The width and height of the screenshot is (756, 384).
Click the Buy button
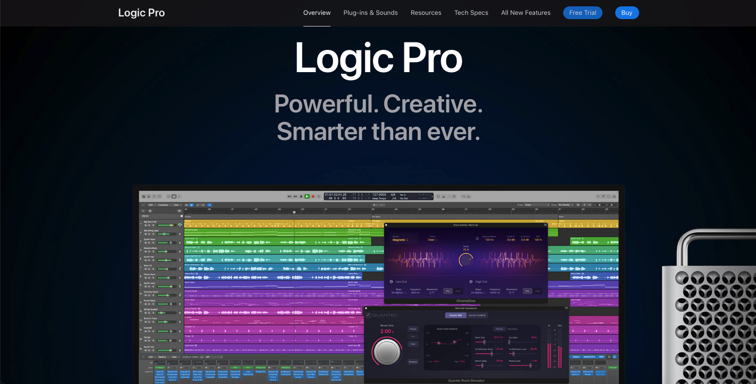627,13
